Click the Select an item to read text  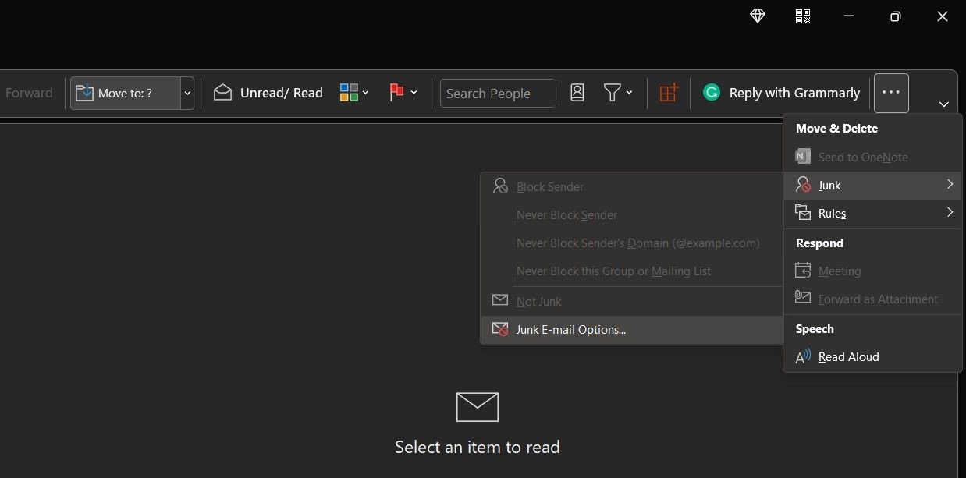click(477, 447)
